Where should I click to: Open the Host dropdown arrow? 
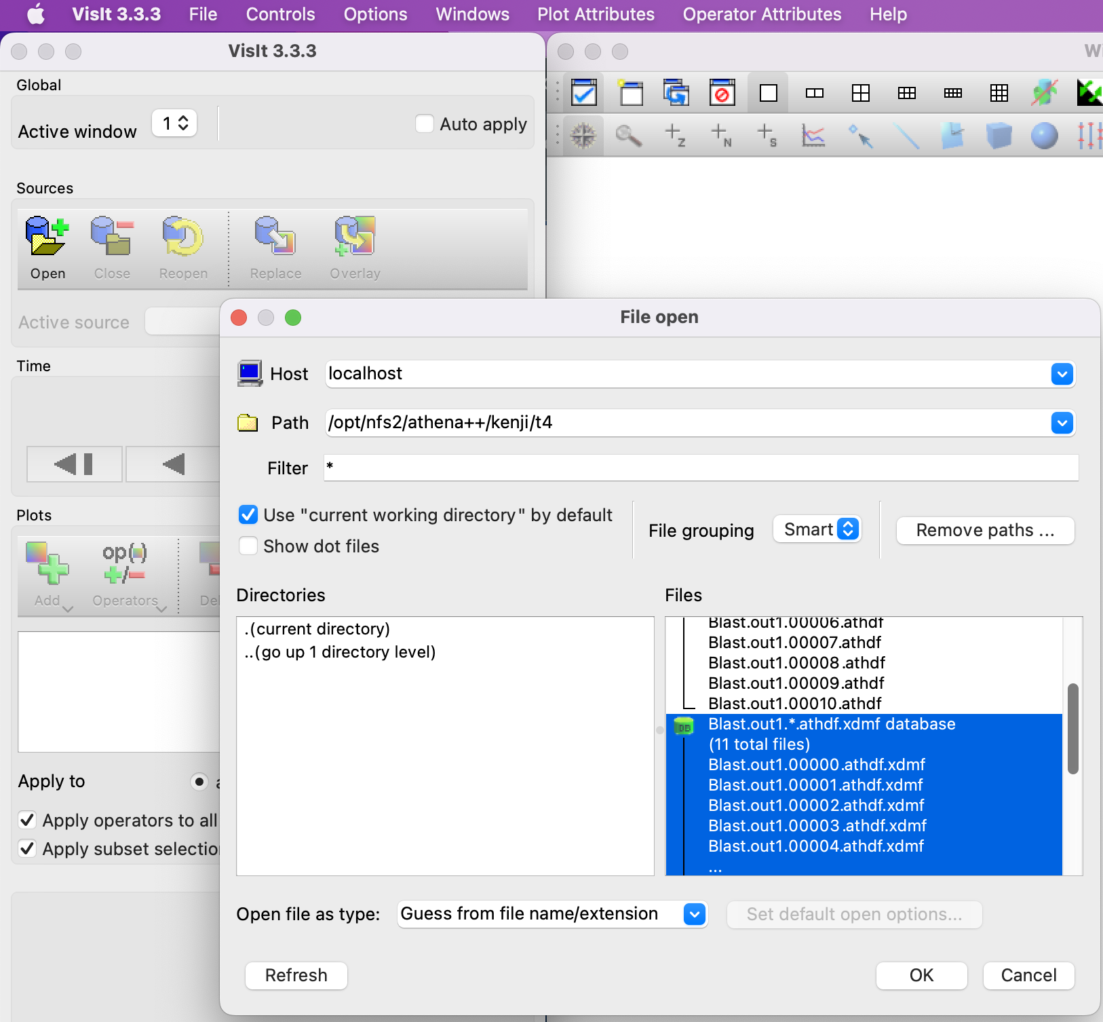click(x=1062, y=374)
